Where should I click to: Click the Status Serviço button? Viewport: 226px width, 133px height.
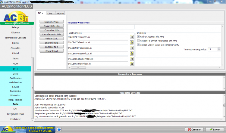(52, 22)
